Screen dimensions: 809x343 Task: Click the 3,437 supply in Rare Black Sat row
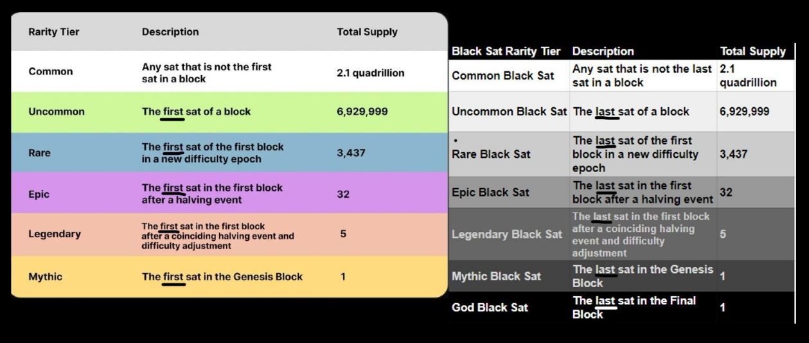733,154
